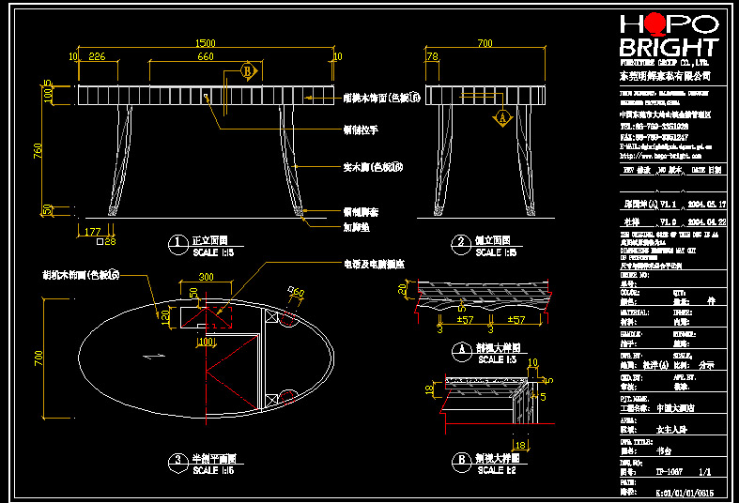Image resolution: width=739 pixels, height=503 pixels.
Task: Click the direction arrow inside plan ellipse
Action: tap(154, 356)
